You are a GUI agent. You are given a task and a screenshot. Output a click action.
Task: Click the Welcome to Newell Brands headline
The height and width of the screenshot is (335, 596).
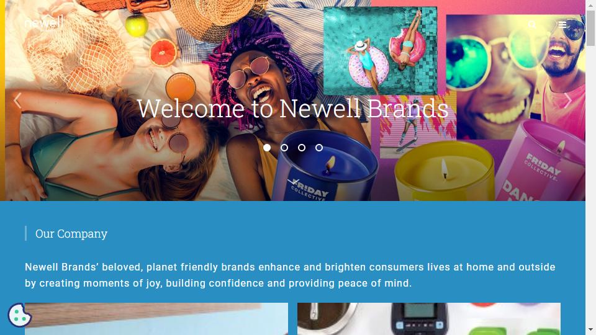pos(292,109)
